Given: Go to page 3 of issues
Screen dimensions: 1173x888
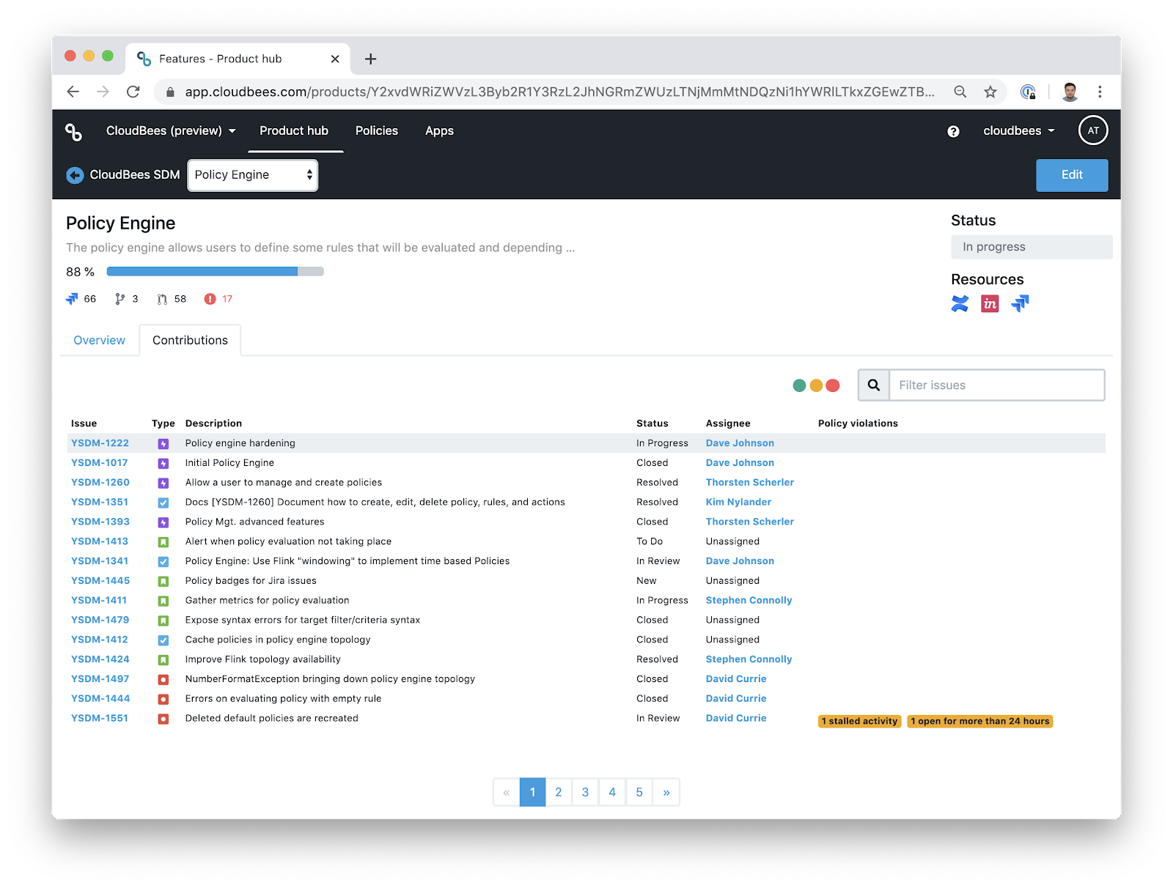Looking at the screenshot, I should (585, 792).
